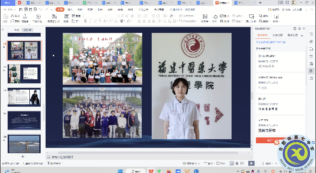Click the Share button at top right
316x173 pixels.
click(x=297, y=9)
